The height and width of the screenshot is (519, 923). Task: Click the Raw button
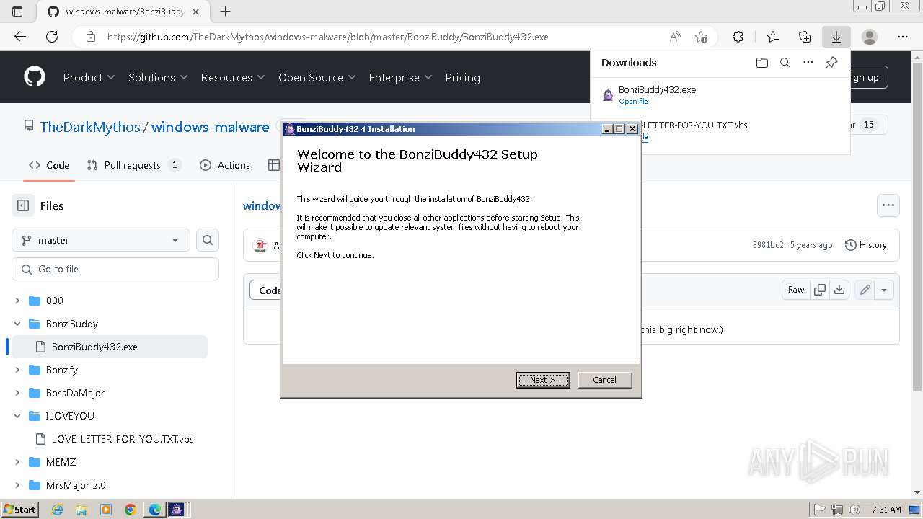(x=796, y=290)
